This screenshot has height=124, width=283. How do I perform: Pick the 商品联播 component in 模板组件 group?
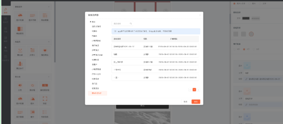click(45, 17)
